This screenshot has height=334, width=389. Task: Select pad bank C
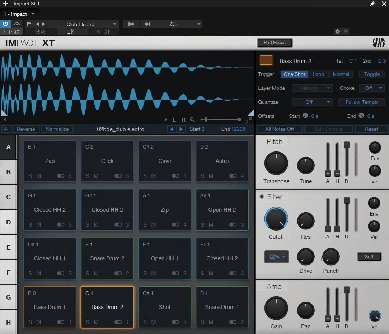[x=8, y=197]
